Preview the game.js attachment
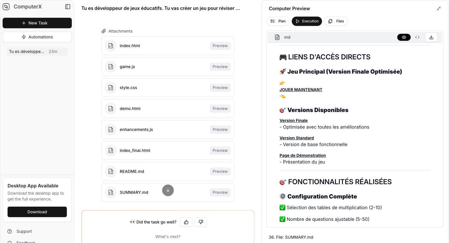This screenshot has width=449, height=243. pos(220,67)
